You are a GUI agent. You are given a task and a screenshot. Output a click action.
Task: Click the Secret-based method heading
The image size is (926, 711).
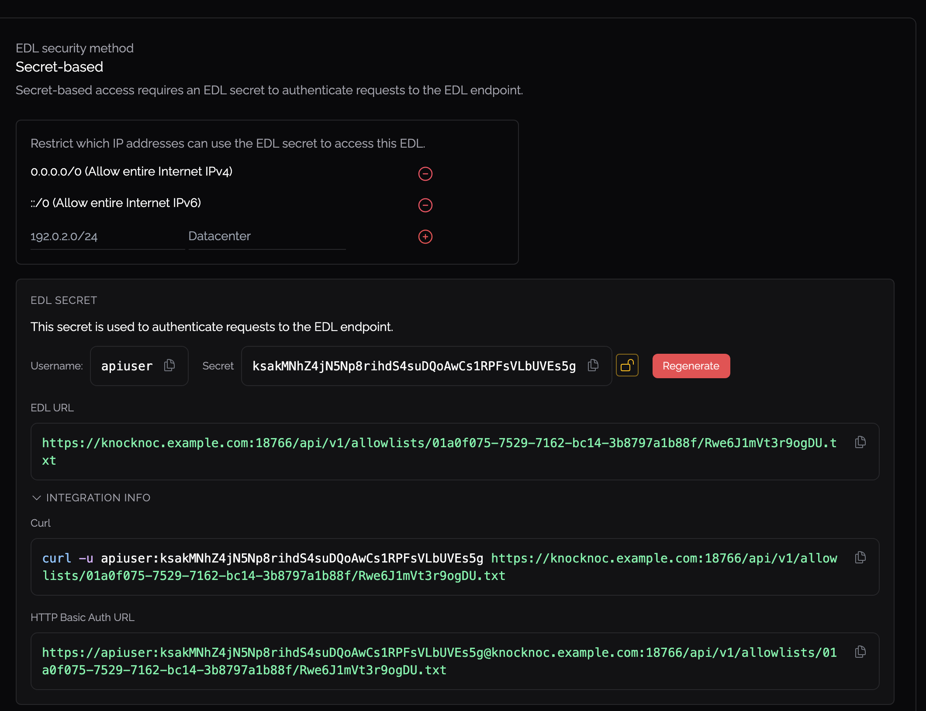[x=59, y=67]
